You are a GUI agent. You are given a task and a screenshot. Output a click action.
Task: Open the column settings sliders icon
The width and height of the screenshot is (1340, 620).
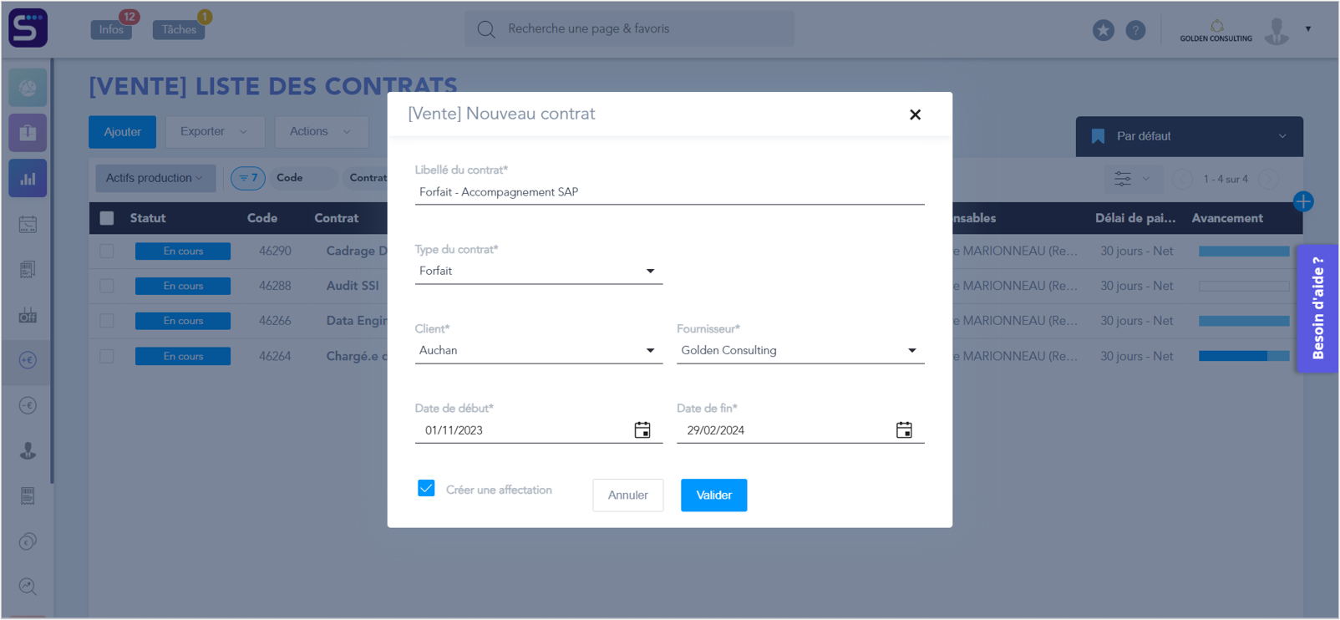(x=1123, y=179)
